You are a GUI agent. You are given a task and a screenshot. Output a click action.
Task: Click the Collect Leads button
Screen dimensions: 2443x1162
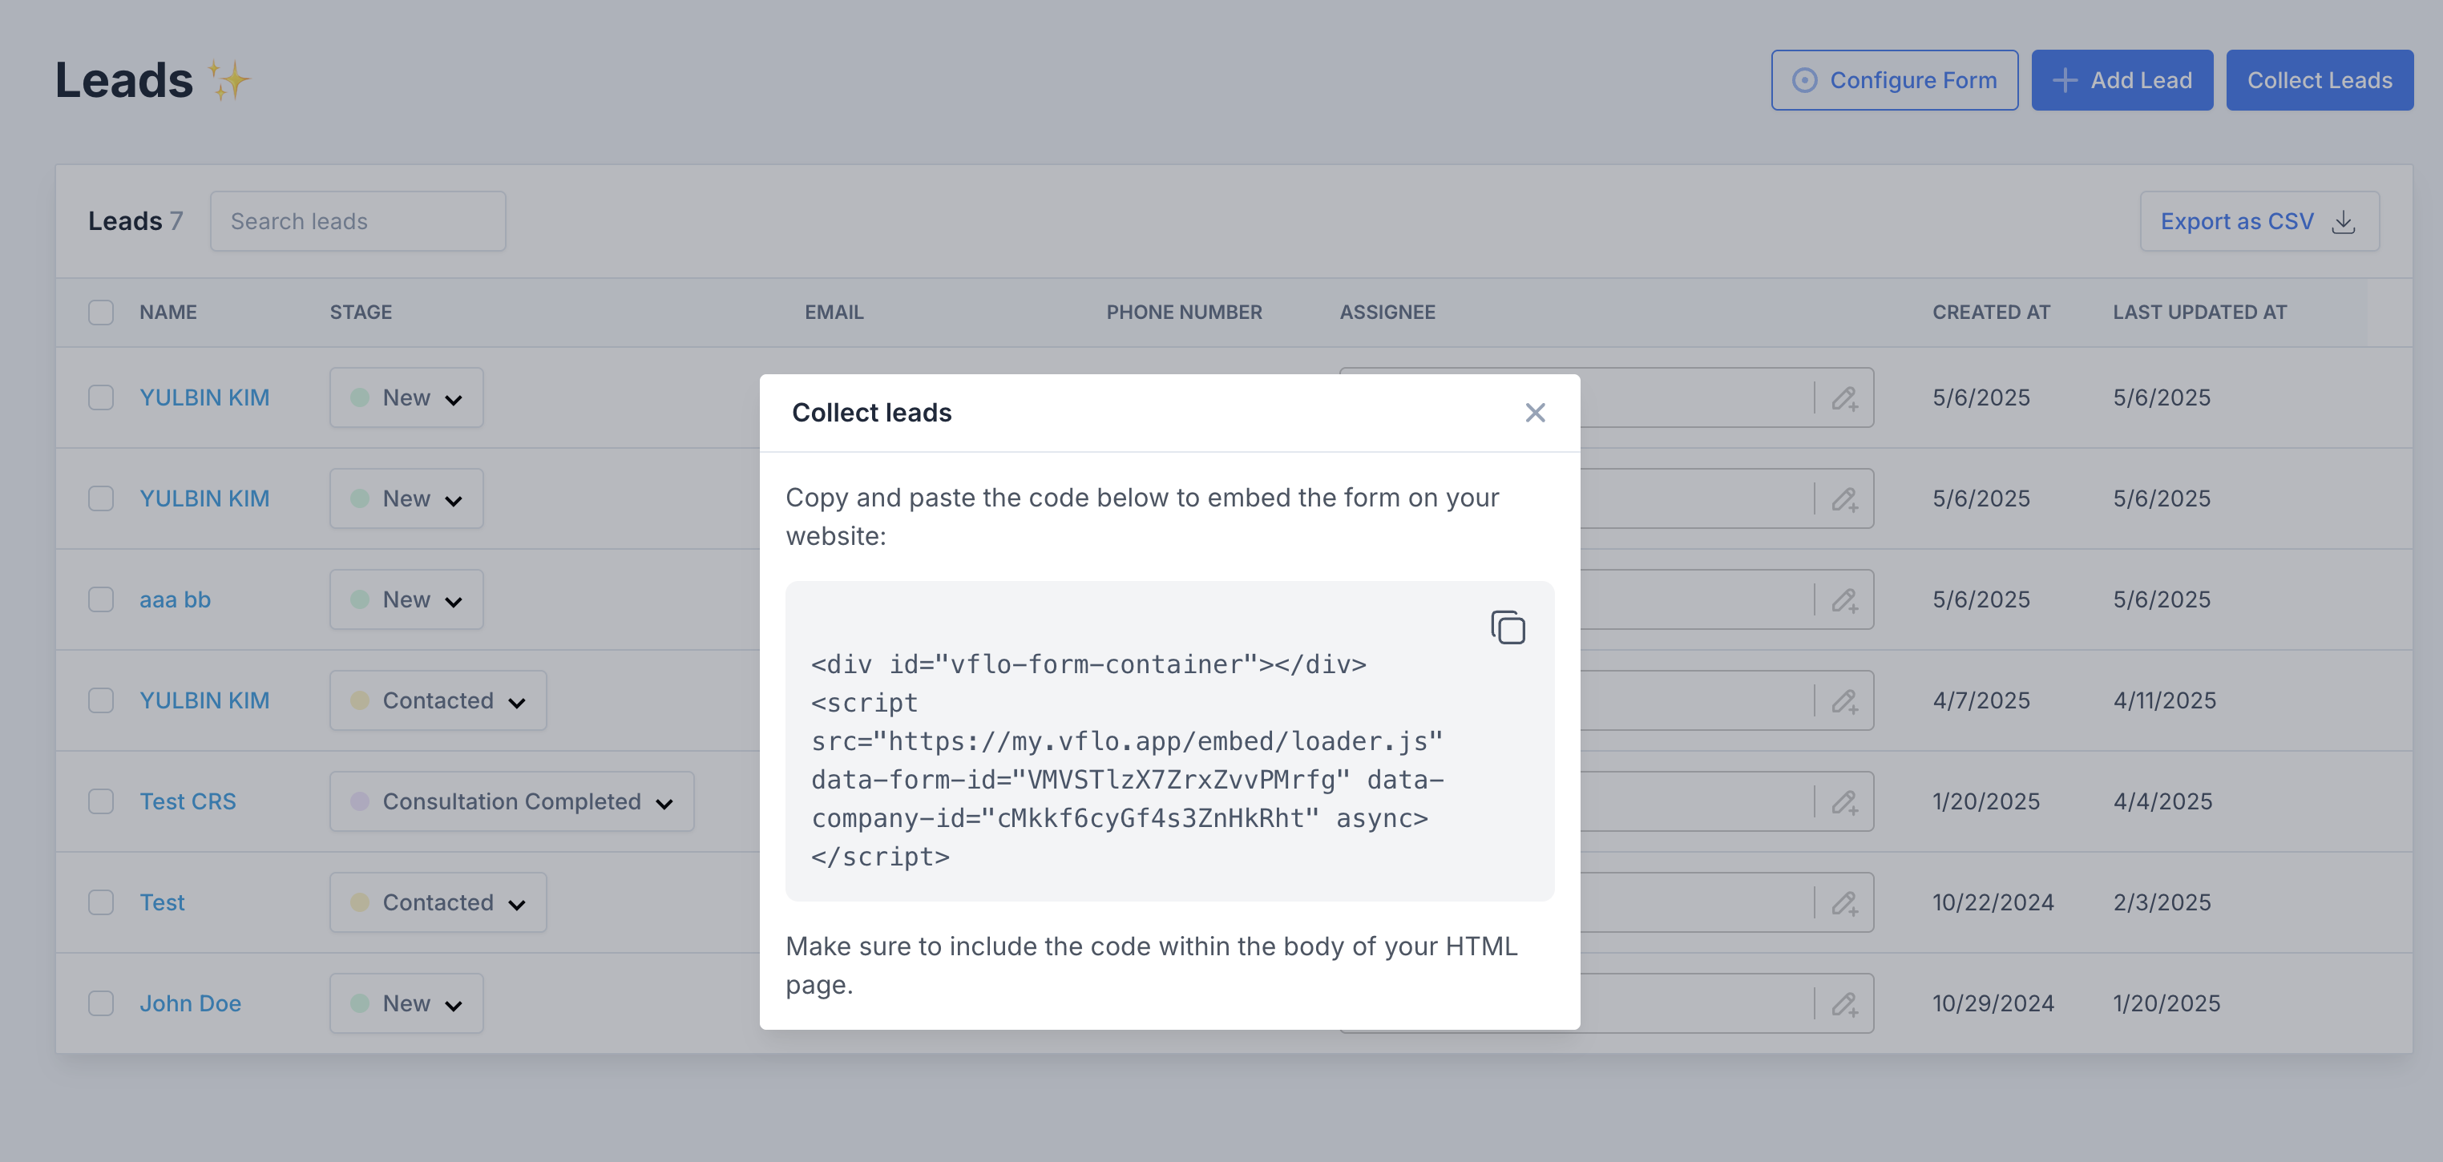(x=2319, y=81)
